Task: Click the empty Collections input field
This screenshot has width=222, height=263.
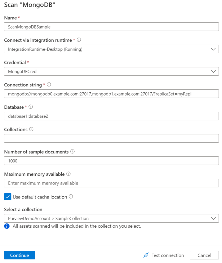Action: (x=111, y=138)
